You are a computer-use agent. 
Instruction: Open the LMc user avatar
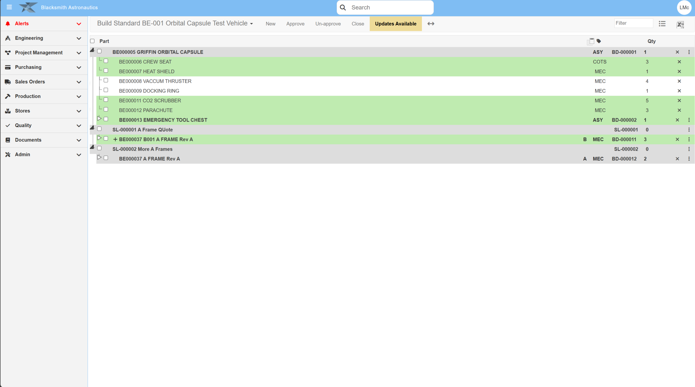[684, 8]
